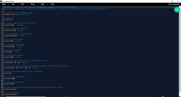Click the Roll status label

(43, 4)
